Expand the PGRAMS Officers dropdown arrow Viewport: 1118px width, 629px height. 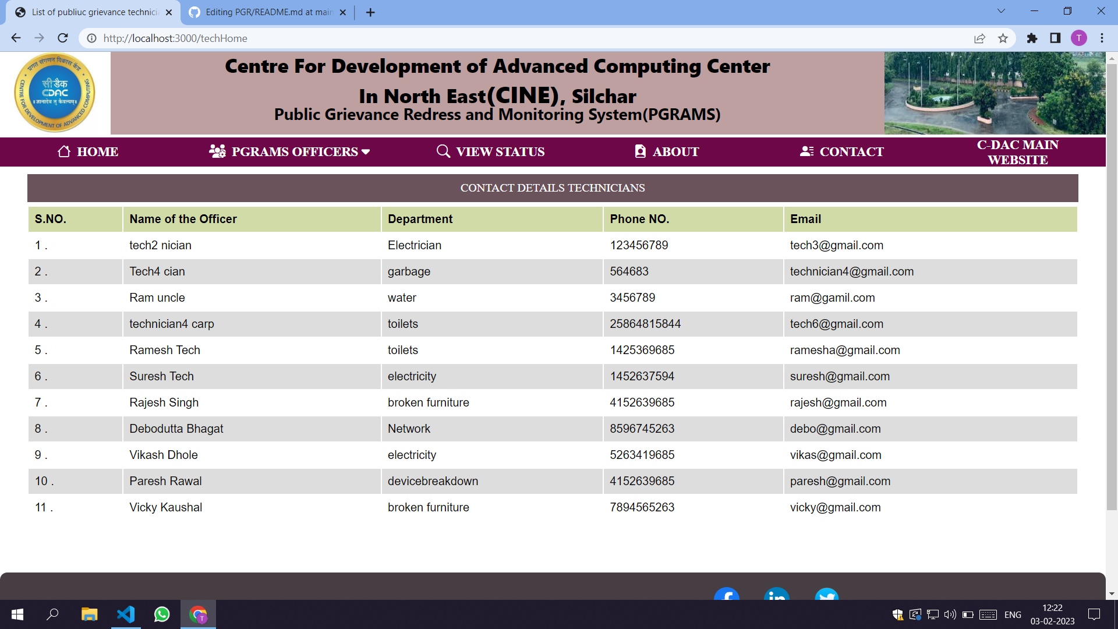coord(366,152)
